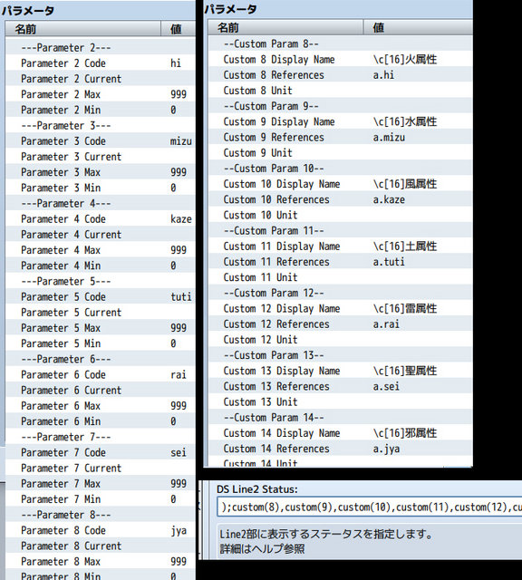Screen dimensions: 522x580
Task: Select the Parameter 3 Current row
Action: click(101, 157)
